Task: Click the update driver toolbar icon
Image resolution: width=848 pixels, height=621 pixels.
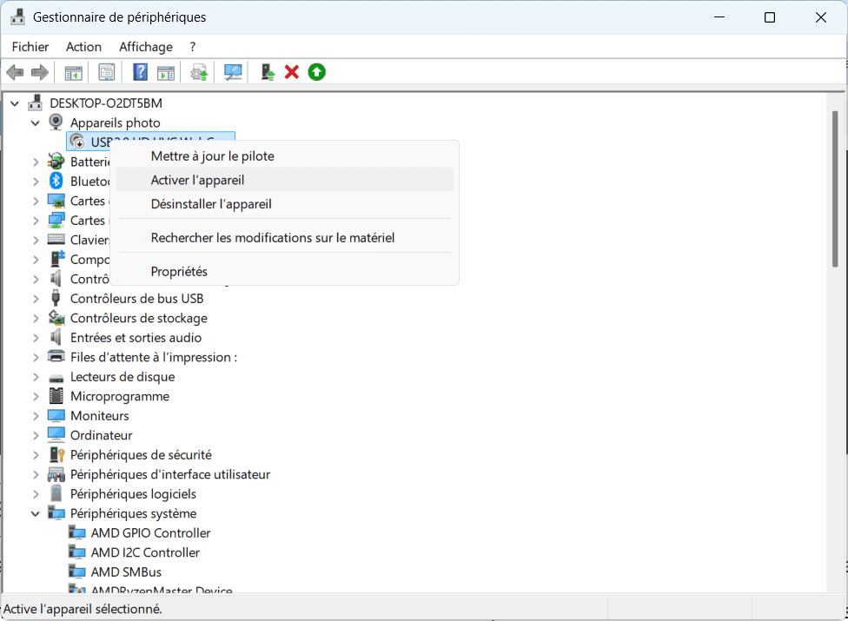Action: pyautogui.click(x=199, y=72)
